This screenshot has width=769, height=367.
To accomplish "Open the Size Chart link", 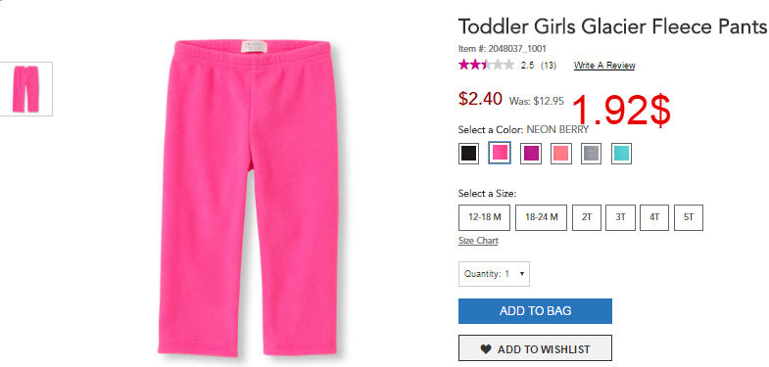I will [478, 241].
